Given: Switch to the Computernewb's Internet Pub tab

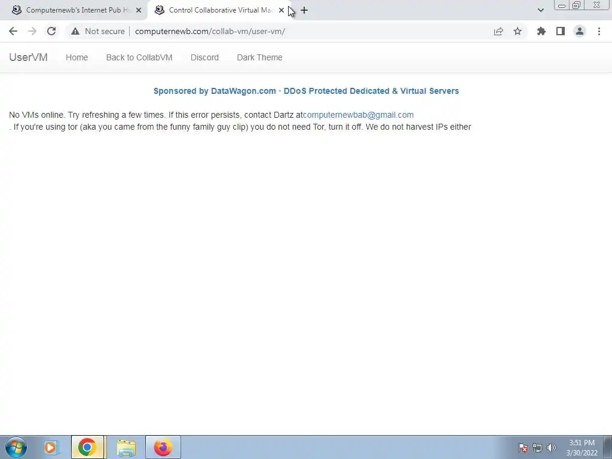Looking at the screenshot, I should coord(74,10).
